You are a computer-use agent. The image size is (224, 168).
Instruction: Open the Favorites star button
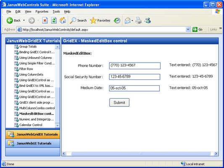[x=100, y=21]
